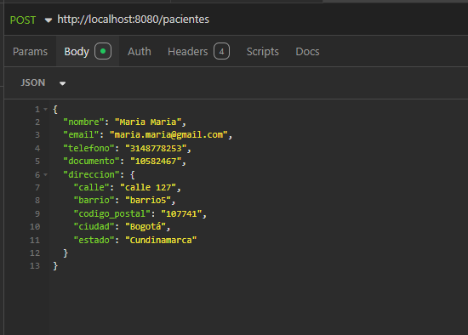Click the green Body indicator badge
This screenshot has width=468, height=335.
103,51
